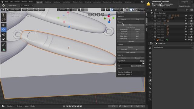The image size is (194, 109).
Task: Toggle viewport overlays icon
Action: click(112, 10)
